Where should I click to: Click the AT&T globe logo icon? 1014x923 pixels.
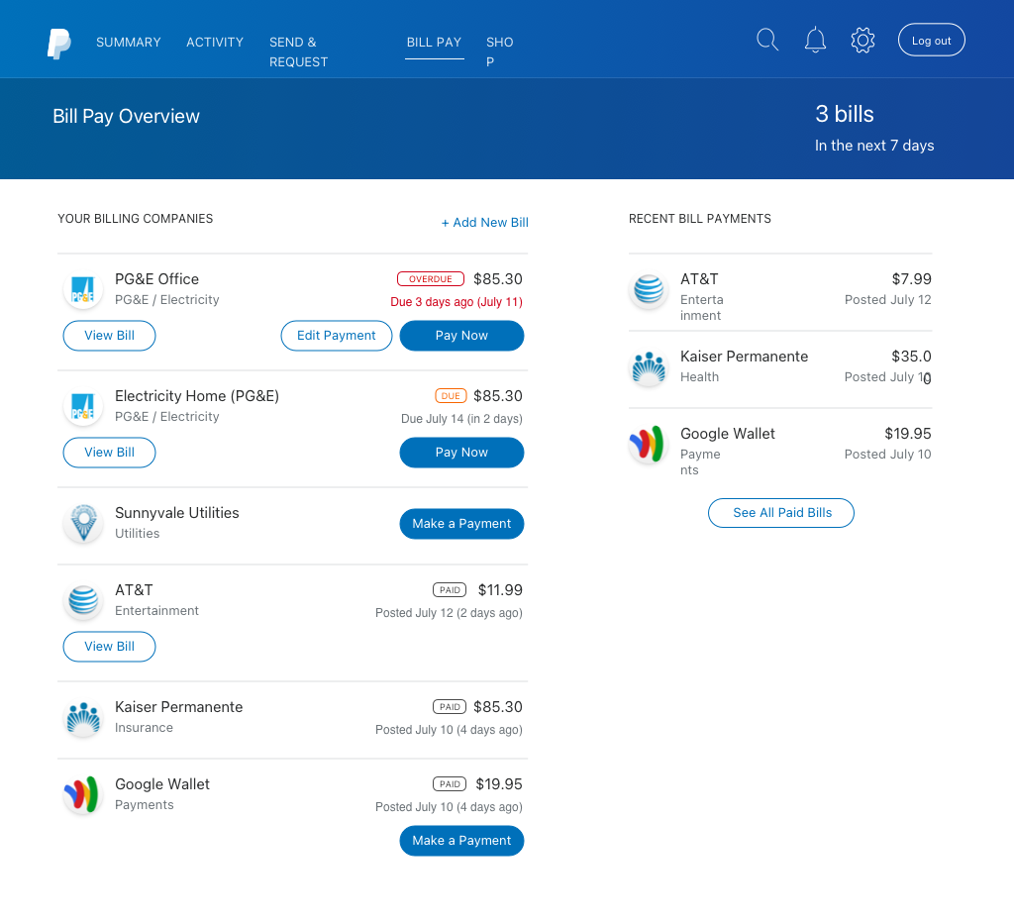pos(83,600)
